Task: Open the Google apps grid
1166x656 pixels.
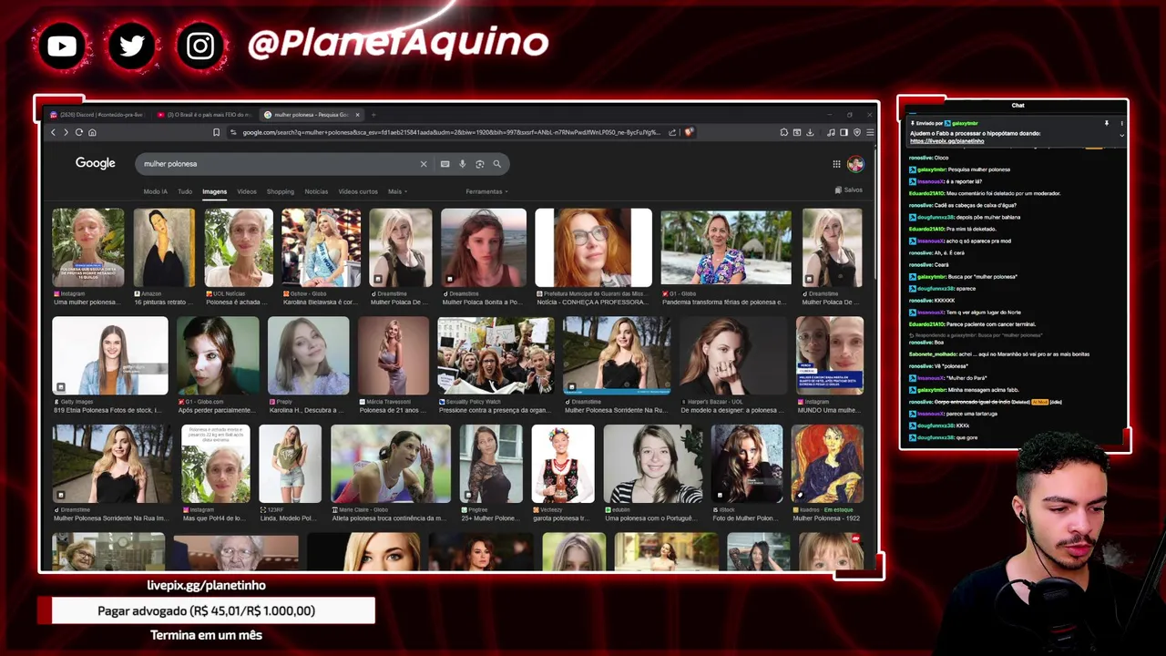Action: click(x=836, y=164)
